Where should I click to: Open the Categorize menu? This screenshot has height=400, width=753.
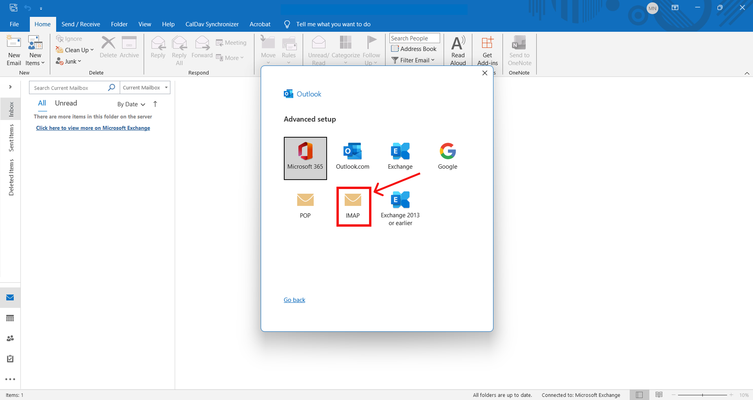pos(346,50)
